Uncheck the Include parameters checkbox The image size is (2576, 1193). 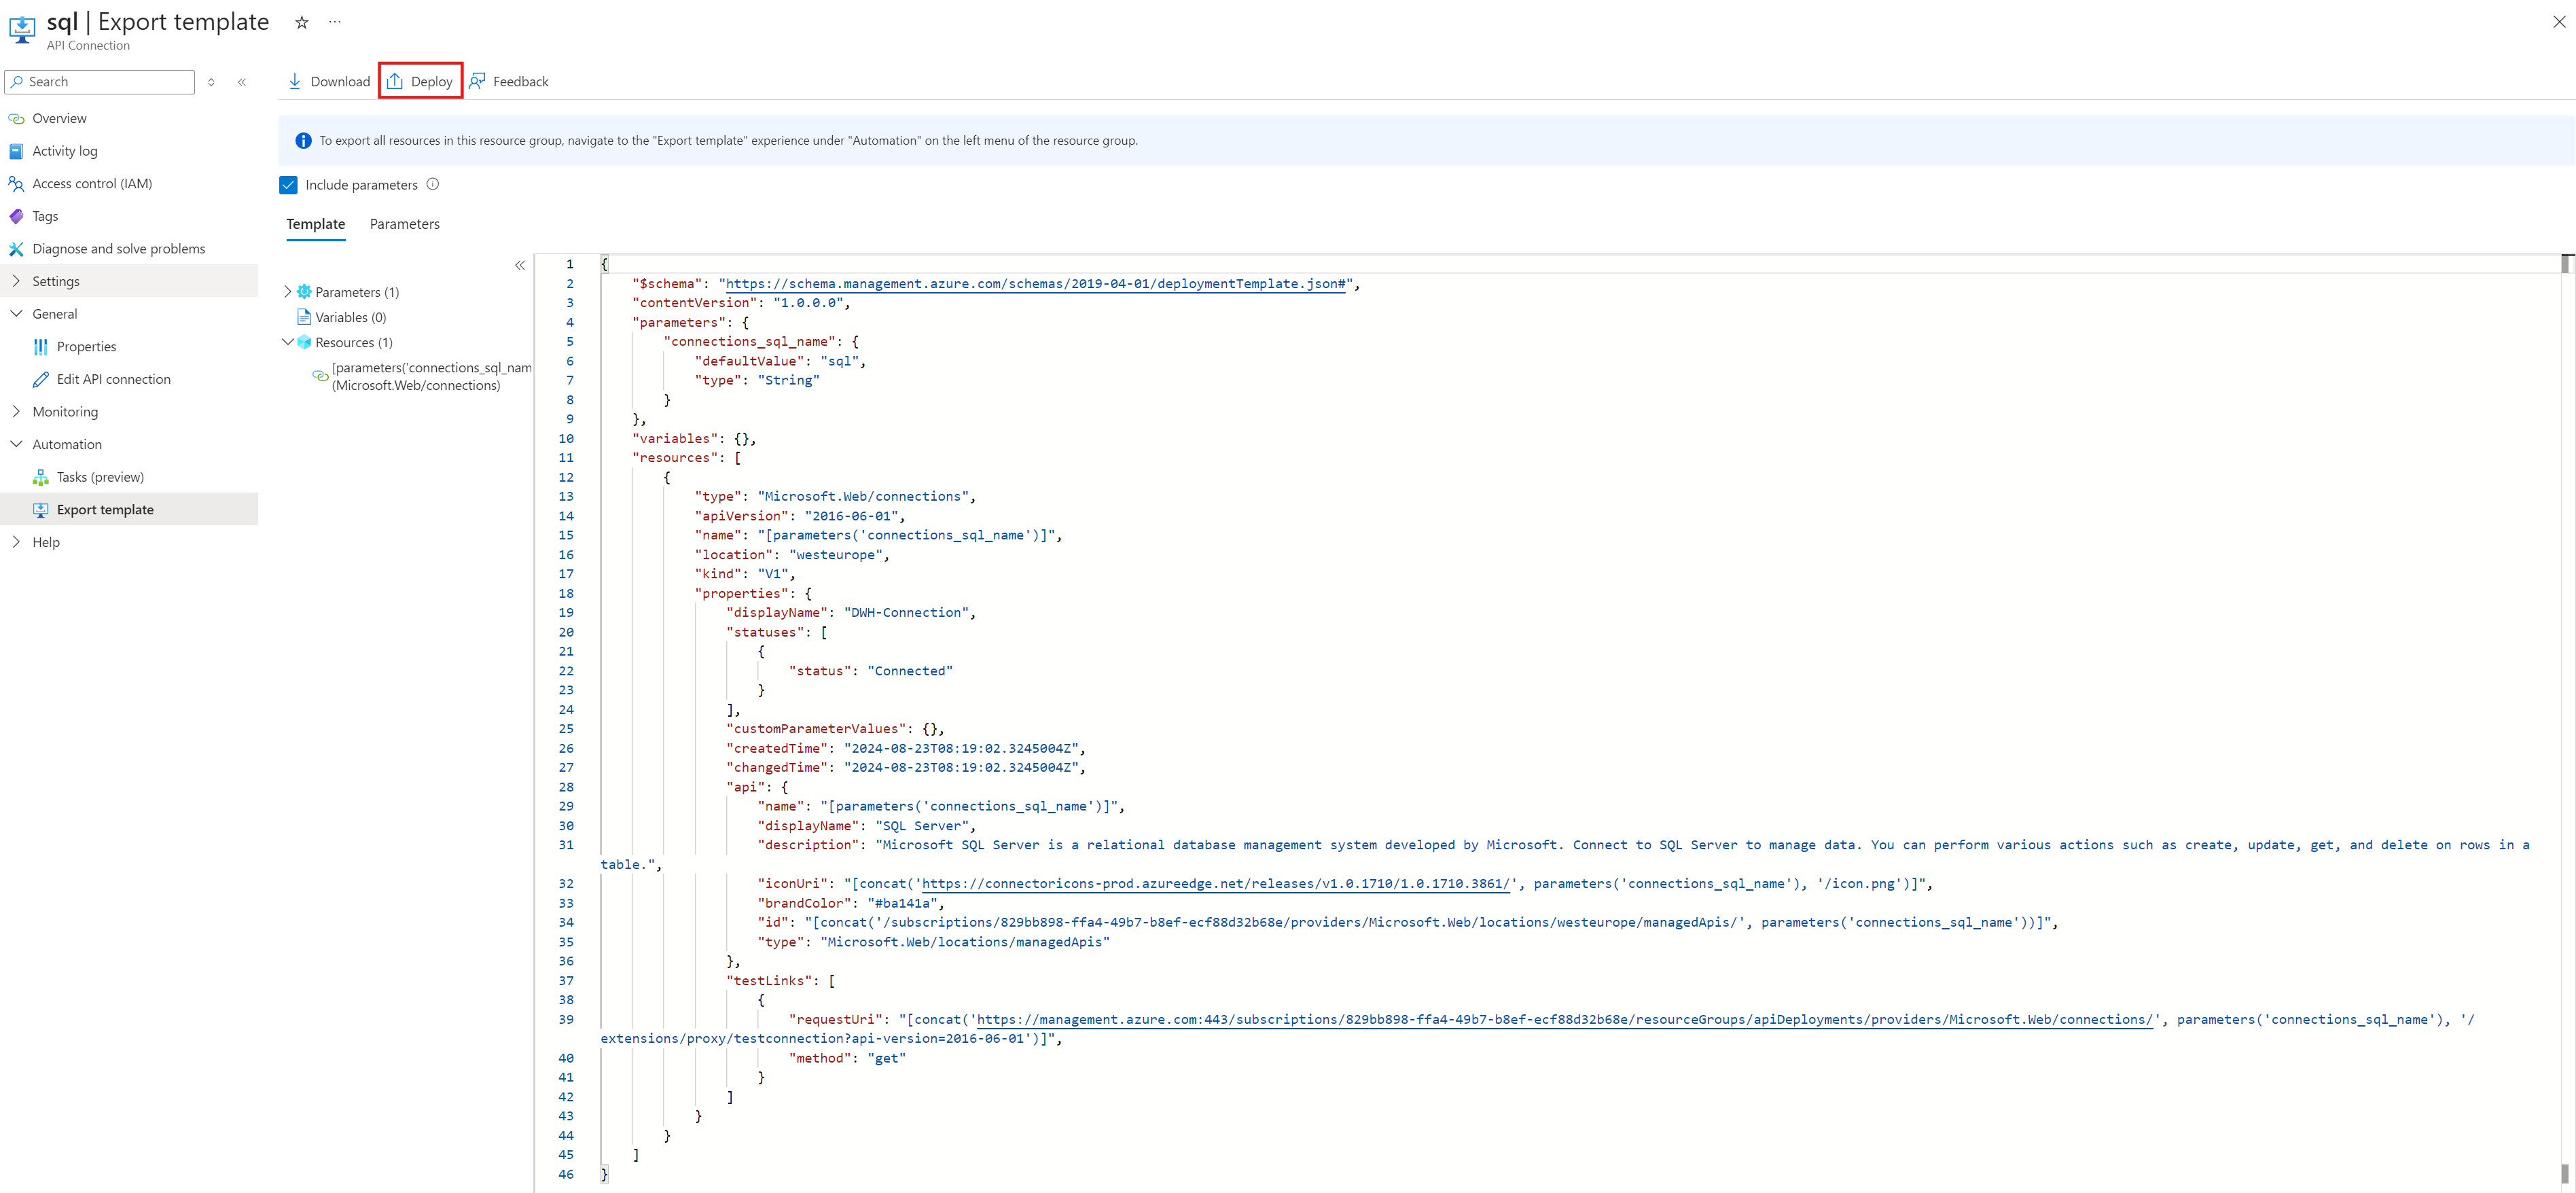pos(289,185)
